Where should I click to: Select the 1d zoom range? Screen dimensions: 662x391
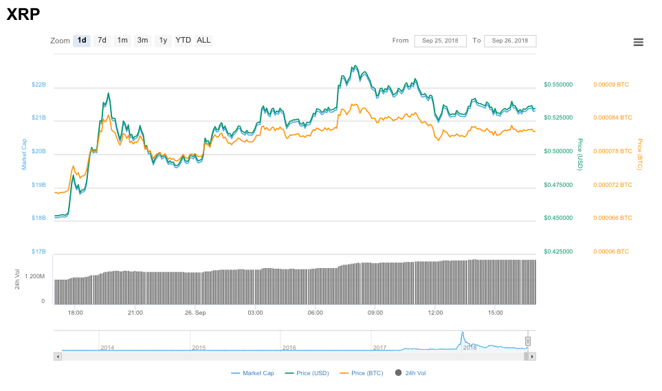82,41
